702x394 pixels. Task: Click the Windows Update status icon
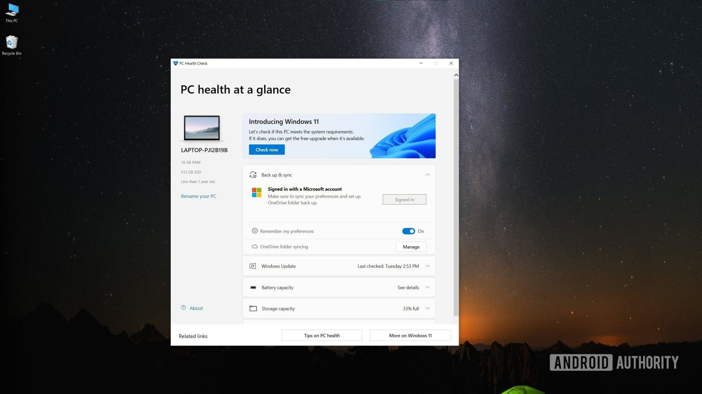point(253,266)
